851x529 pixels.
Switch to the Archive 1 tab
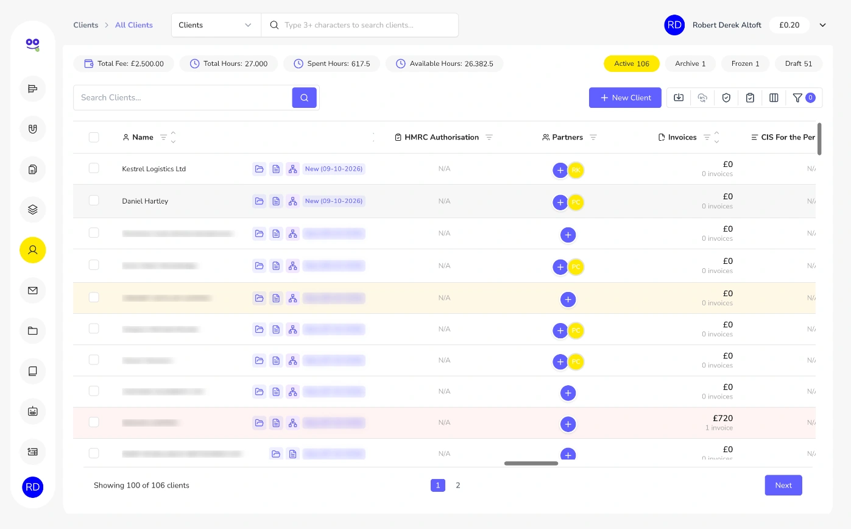(x=690, y=63)
